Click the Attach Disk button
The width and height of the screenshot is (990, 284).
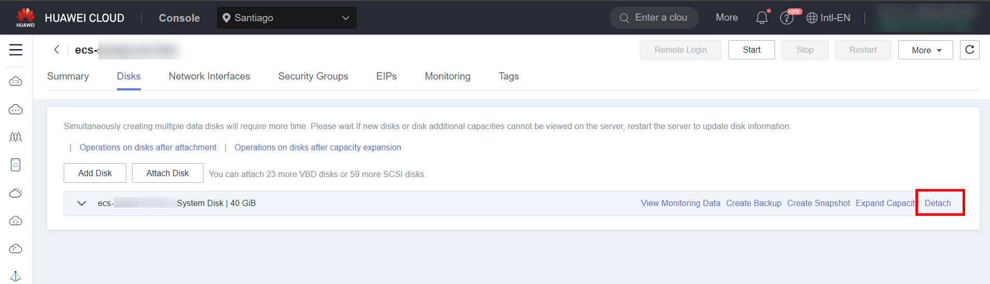(167, 173)
